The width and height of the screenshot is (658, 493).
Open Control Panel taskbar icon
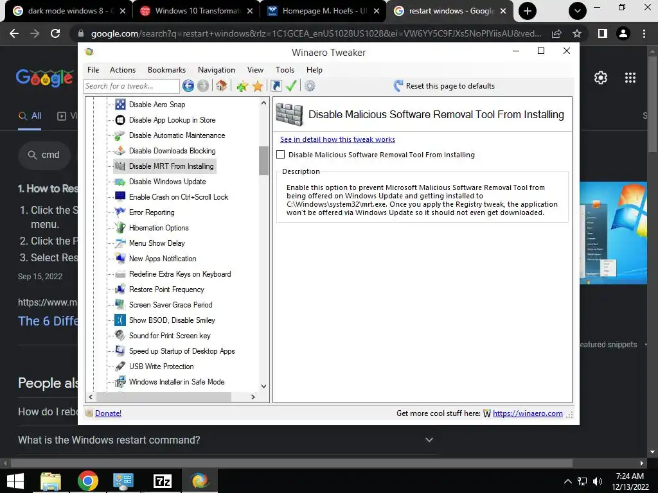[x=123, y=481]
